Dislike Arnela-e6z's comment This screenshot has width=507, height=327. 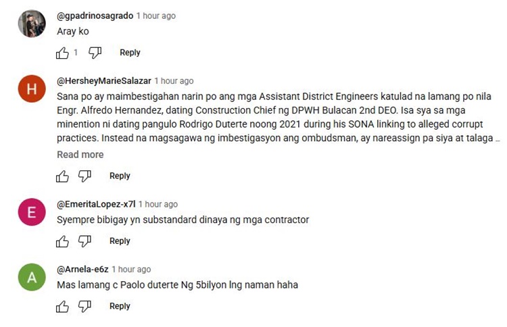coord(84,306)
